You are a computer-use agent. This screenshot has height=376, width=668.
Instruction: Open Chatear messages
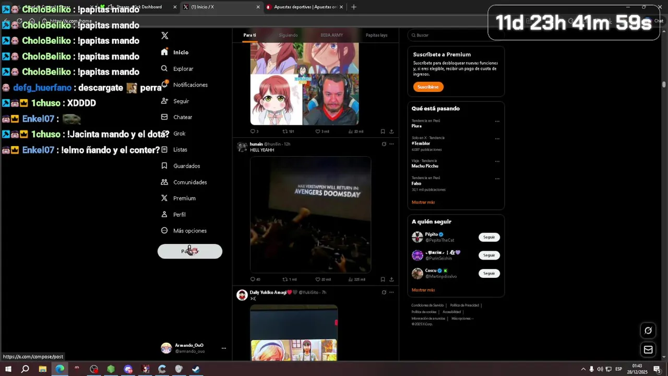coord(176,117)
